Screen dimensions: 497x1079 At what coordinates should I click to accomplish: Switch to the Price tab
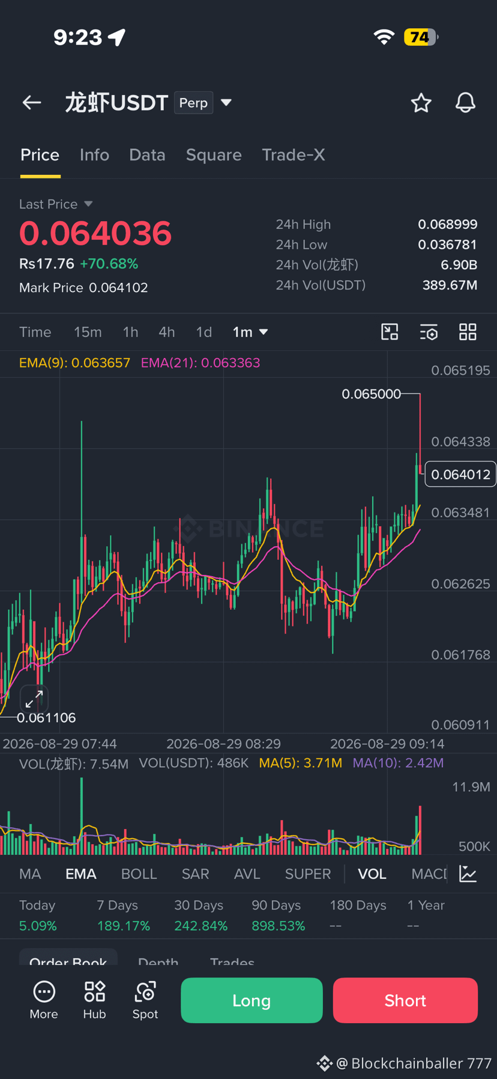[x=40, y=155]
